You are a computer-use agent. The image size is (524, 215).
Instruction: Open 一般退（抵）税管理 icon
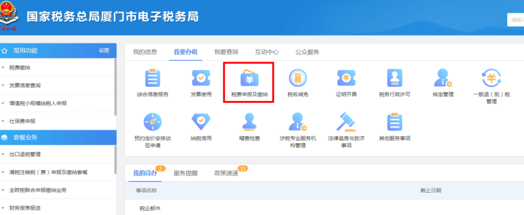point(491,78)
